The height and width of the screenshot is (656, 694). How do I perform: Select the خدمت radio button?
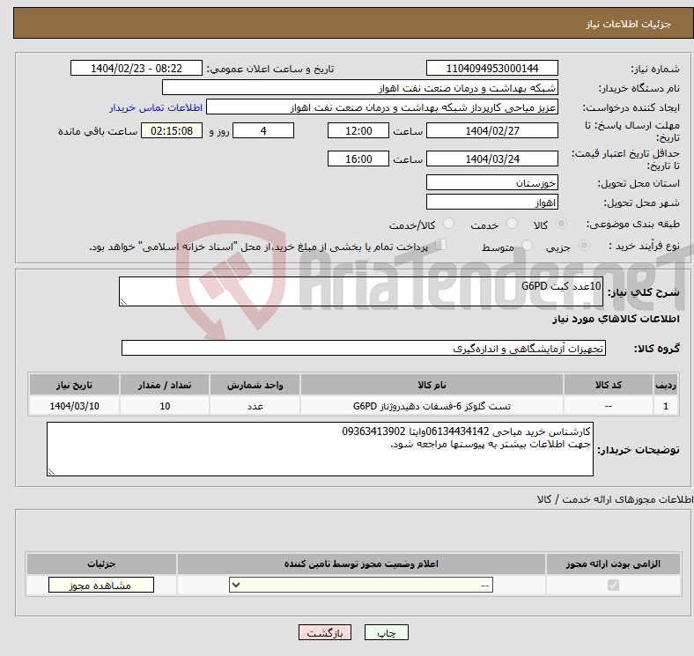pyautogui.click(x=512, y=224)
